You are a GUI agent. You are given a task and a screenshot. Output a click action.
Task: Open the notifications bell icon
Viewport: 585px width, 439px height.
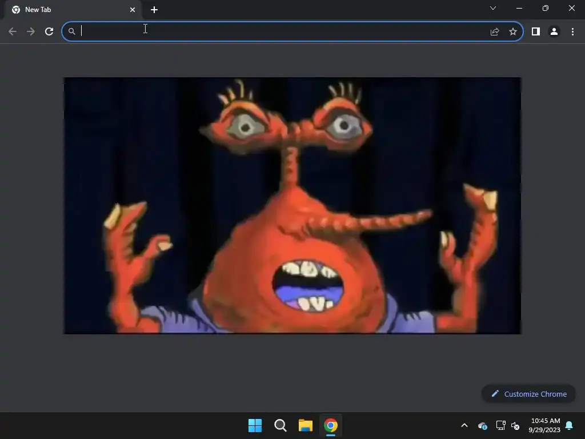[x=570, y=425]
